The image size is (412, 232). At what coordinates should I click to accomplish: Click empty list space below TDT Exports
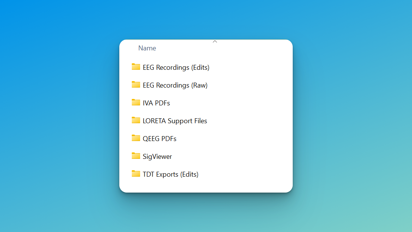pos(206,186)
